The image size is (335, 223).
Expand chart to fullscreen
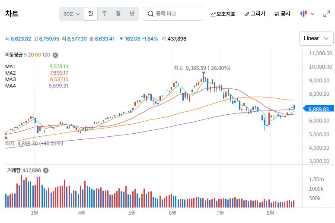327,14
